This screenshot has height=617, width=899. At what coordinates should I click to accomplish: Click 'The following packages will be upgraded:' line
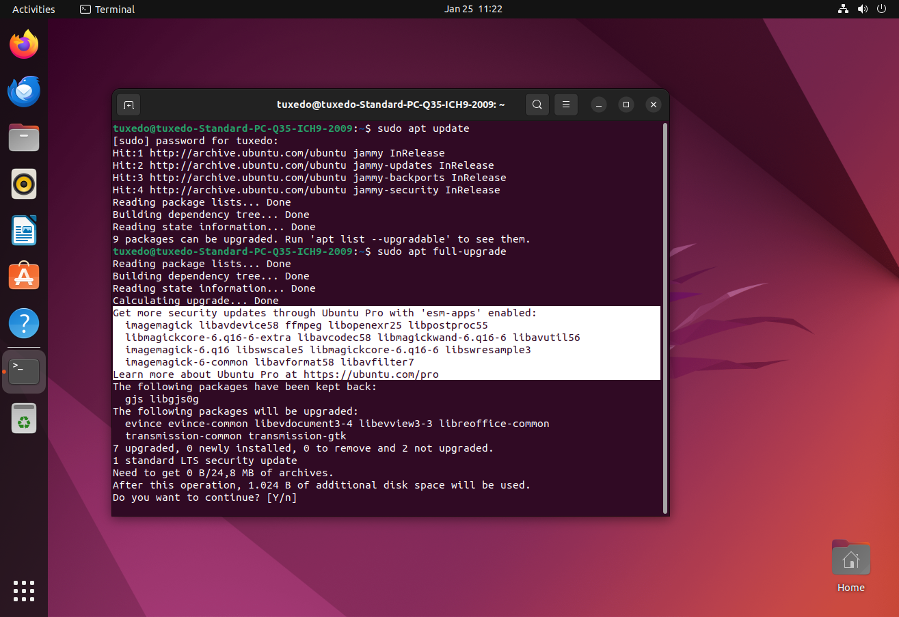pyautogui.click(x=235, y=411)
